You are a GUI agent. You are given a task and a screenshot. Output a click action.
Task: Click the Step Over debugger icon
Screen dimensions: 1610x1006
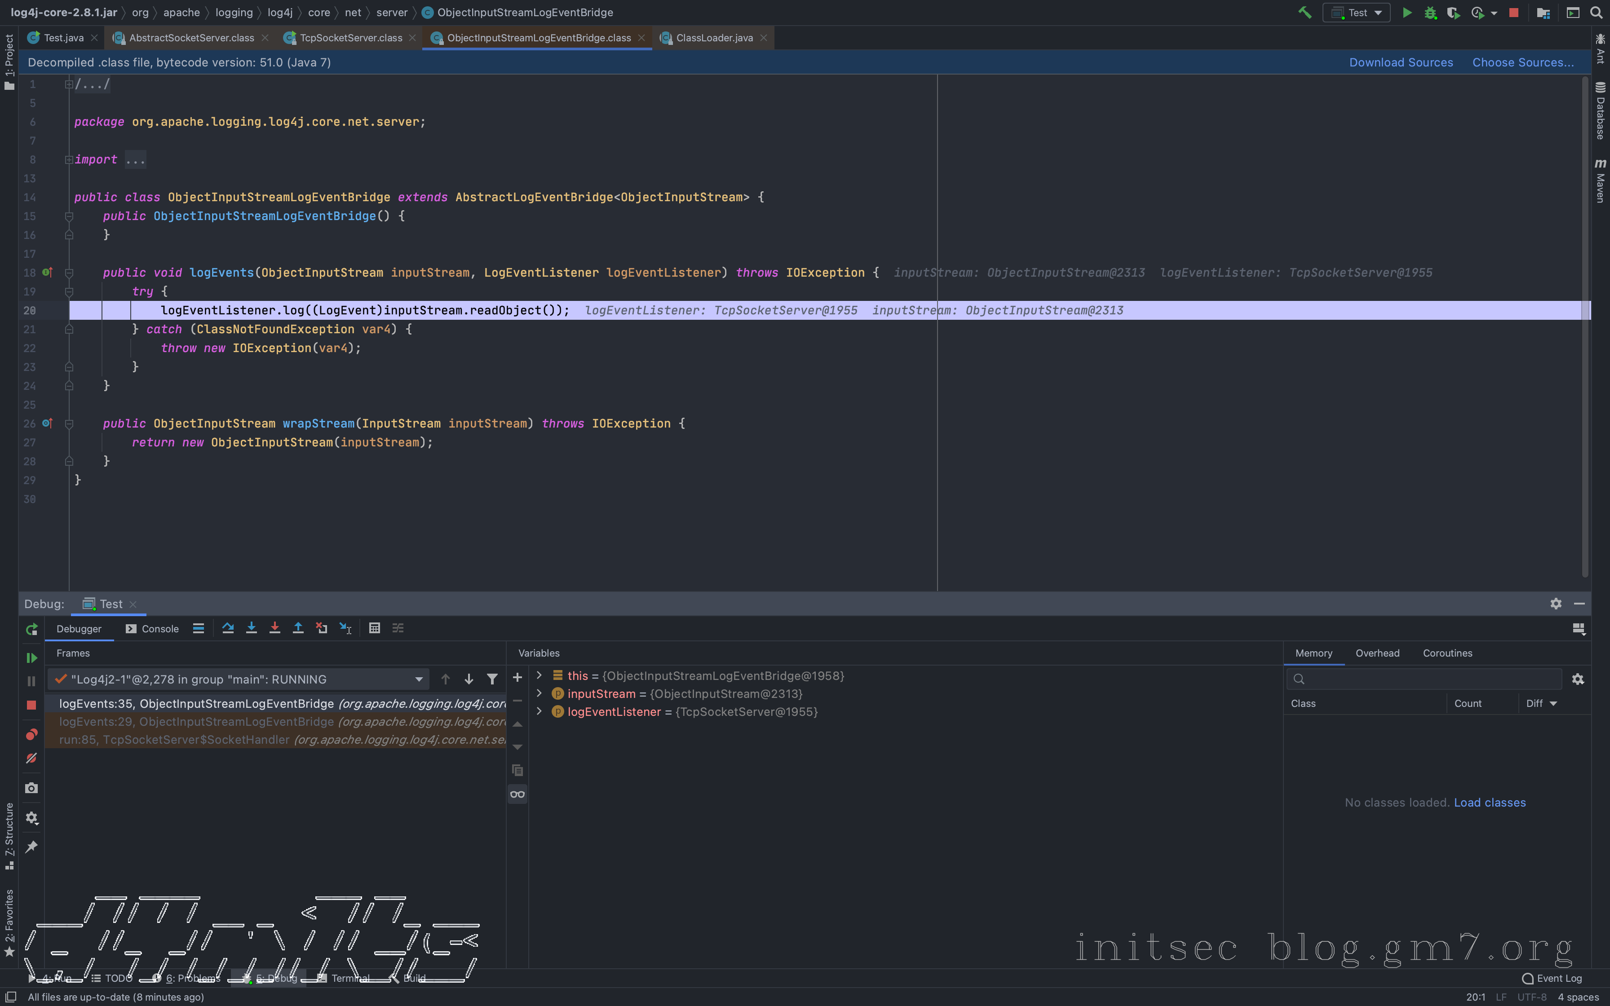[x=227, y=628]
